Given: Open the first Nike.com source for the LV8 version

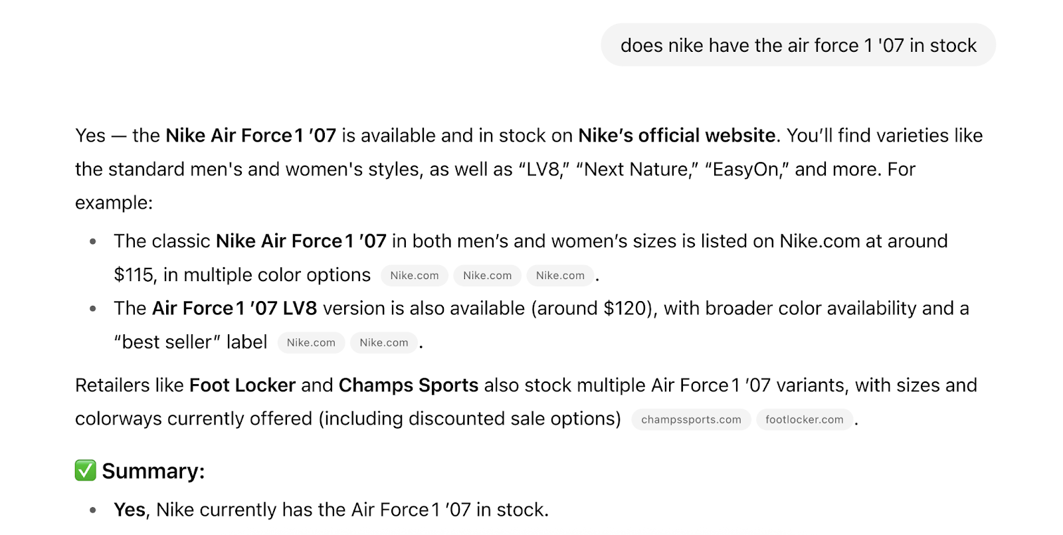Looking at the screenshot, I should tap(310, 343).
